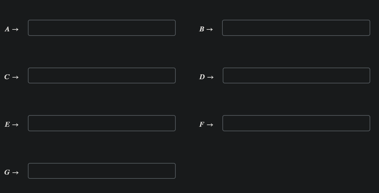Select the label D
379x193 pixels.
coord(202,77)
